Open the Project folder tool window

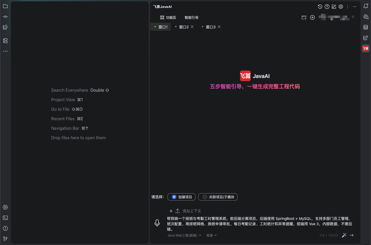(x=5, y=6)
